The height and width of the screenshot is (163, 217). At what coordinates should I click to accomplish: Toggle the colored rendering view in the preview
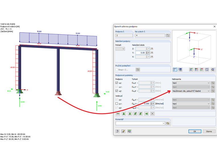[x=180, y=69]
